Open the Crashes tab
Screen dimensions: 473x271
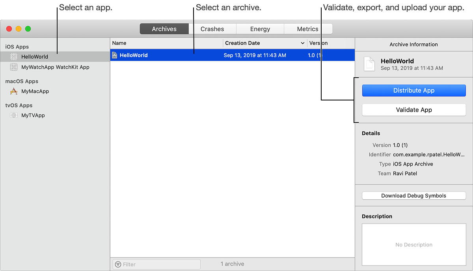[x=212, y=29]
